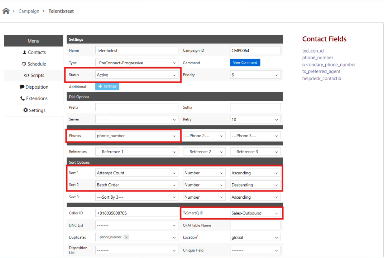Screen dimensions: 384x258
Task: Open the Disposition List dropdown
Action: click(136, 250)
